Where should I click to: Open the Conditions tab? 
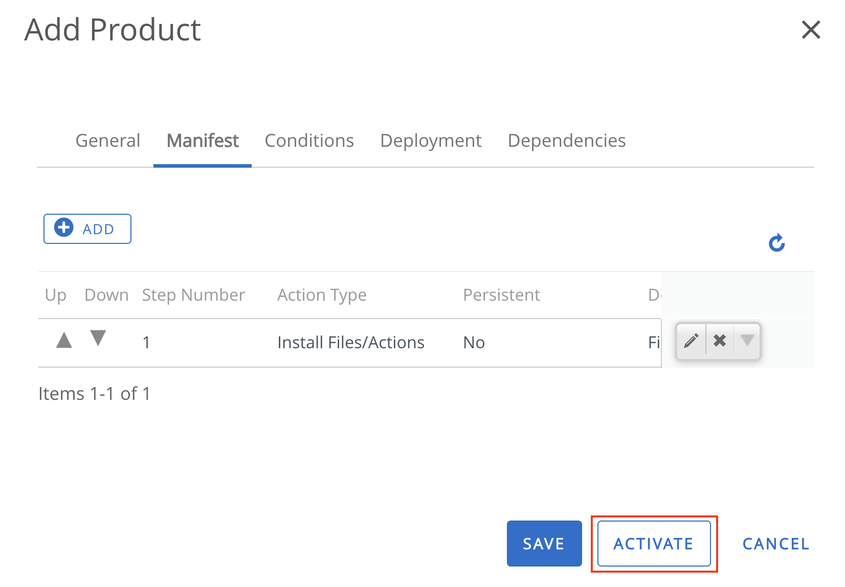point(309,141)
